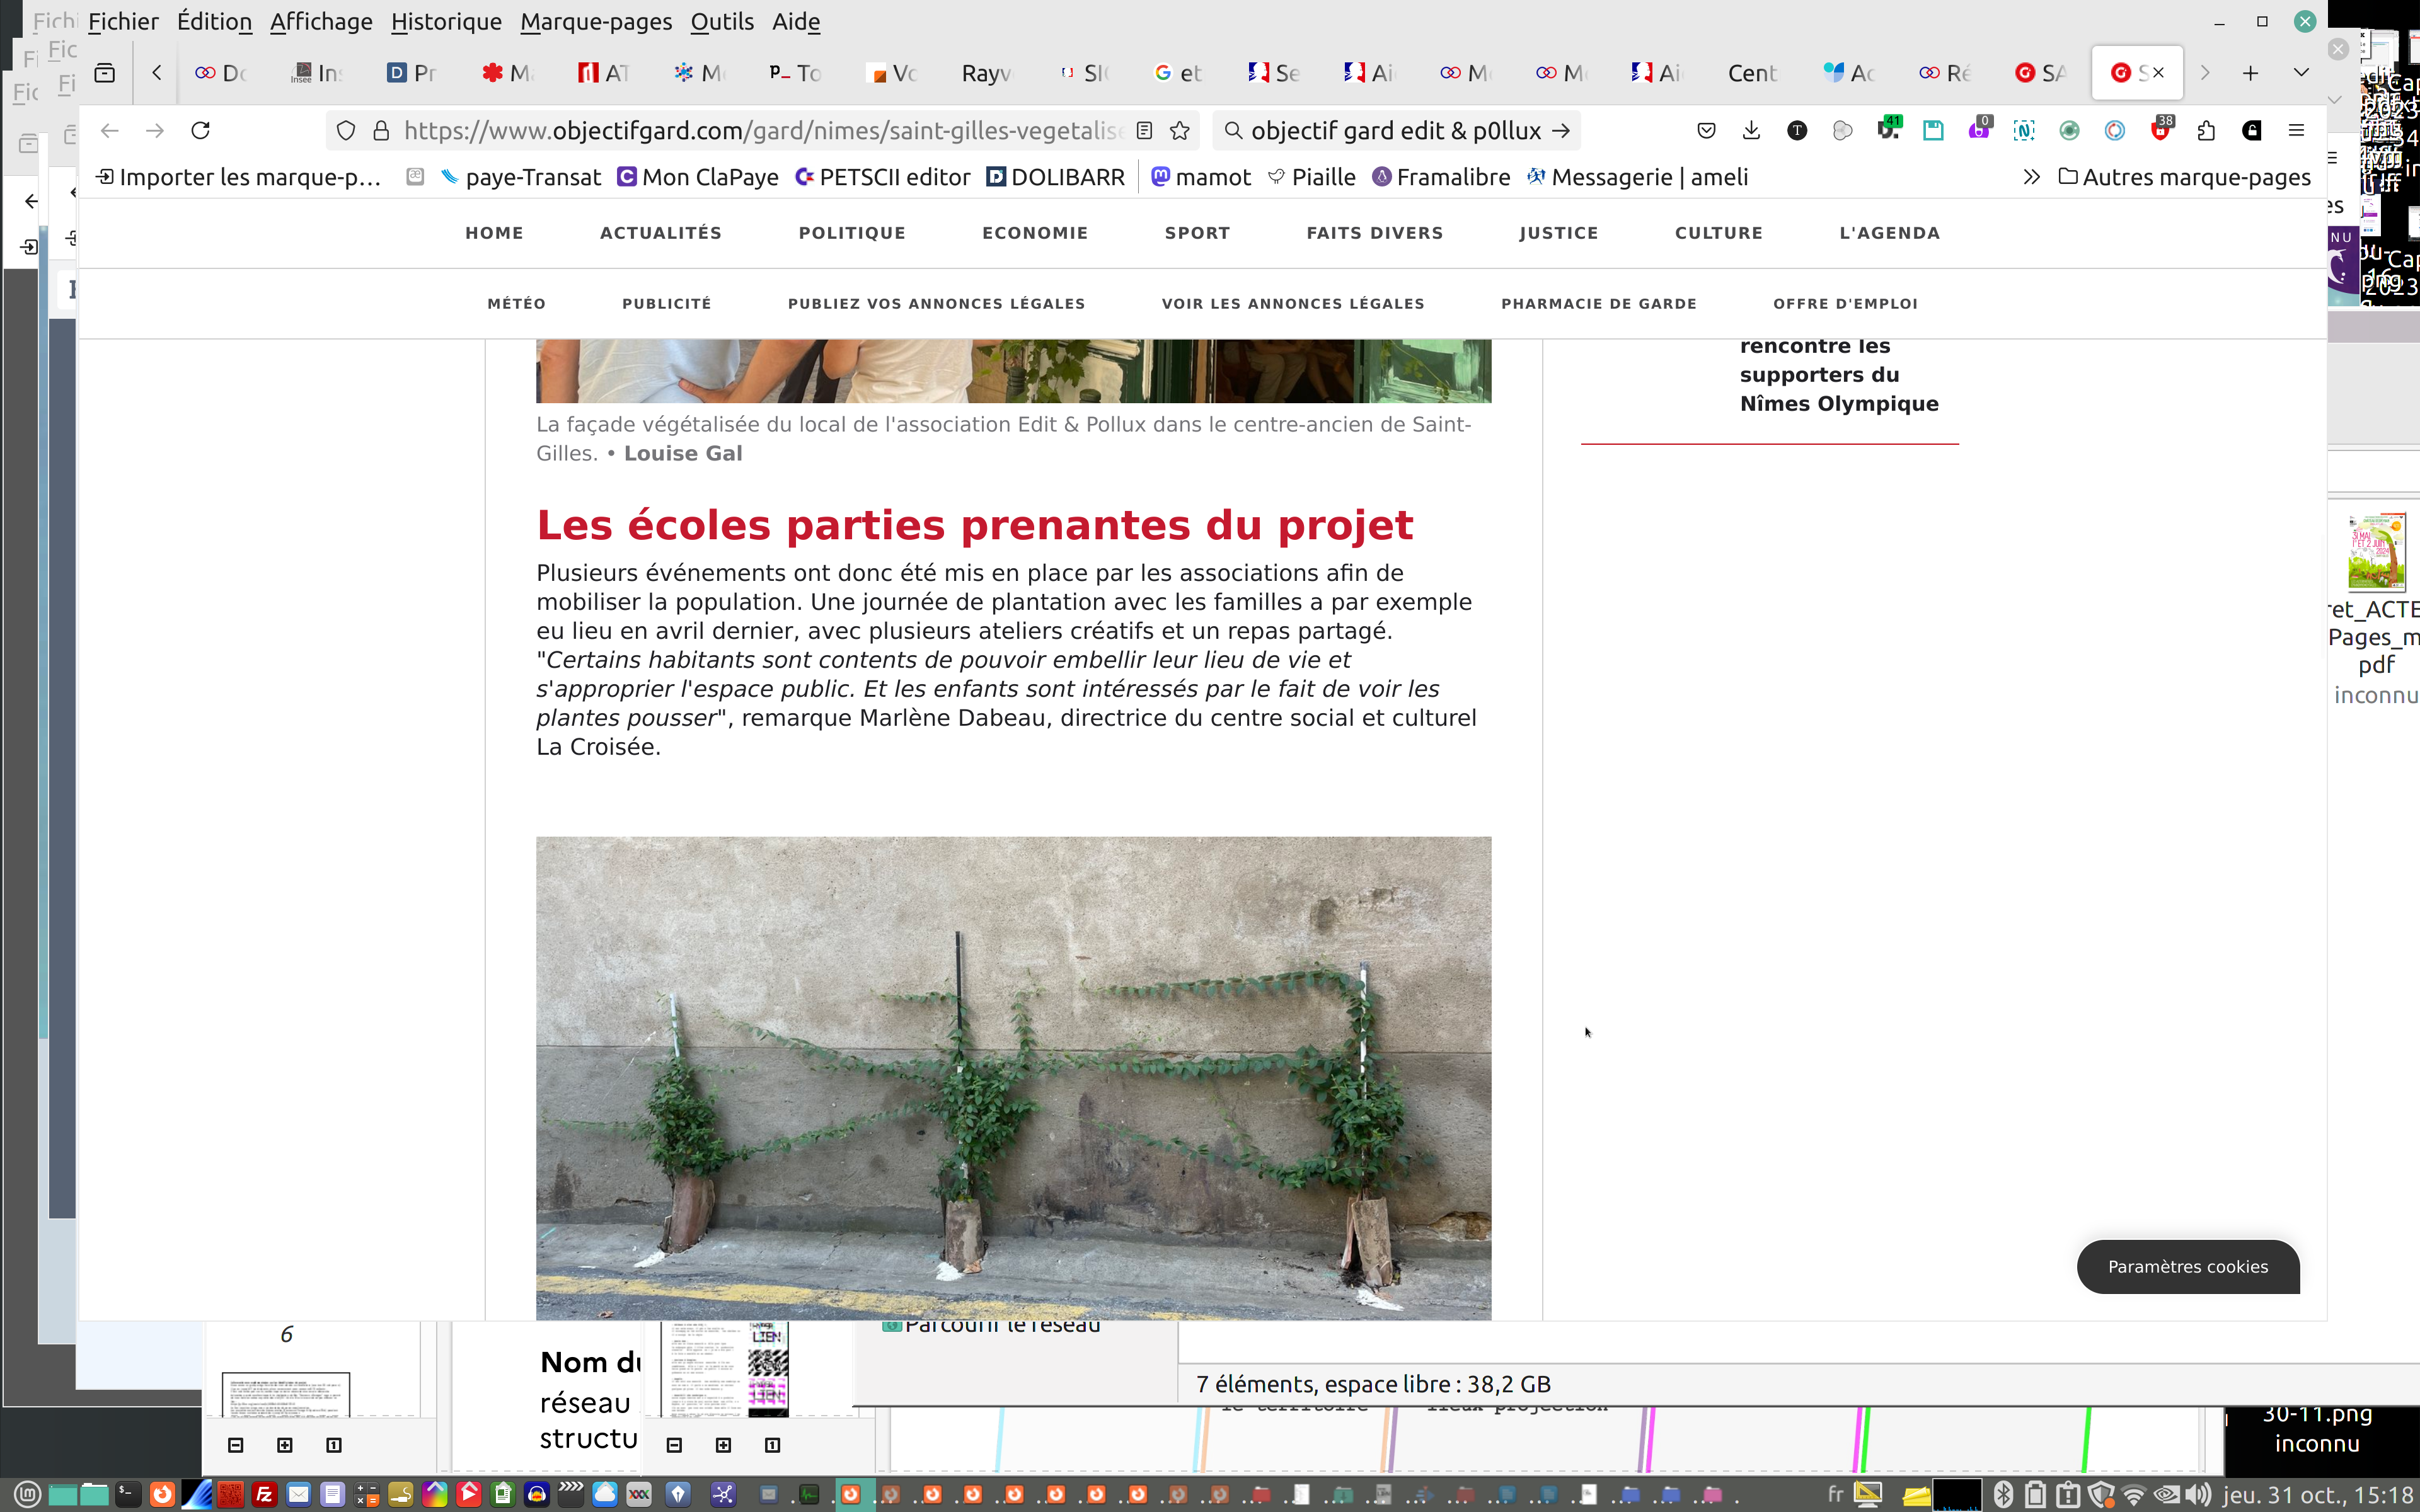The width and height of the screenshot is (2420, 1512).
Task: Open the Firefox downloads panel icon
Action: pos(1751,131)
